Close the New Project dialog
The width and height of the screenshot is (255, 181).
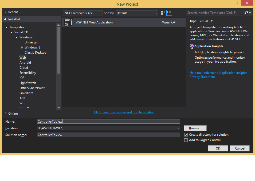pos(247,3)
